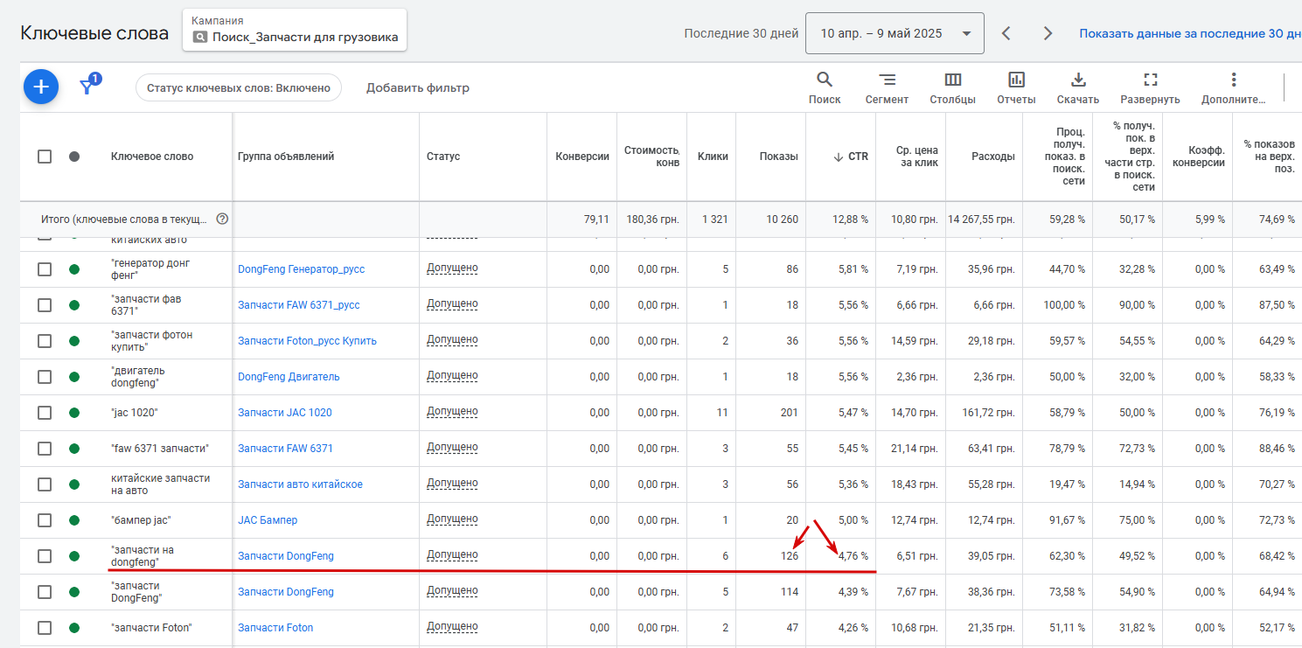Sort by Конверсии column header
This screenshot has width=1302, height=648.
coord(582,157)
